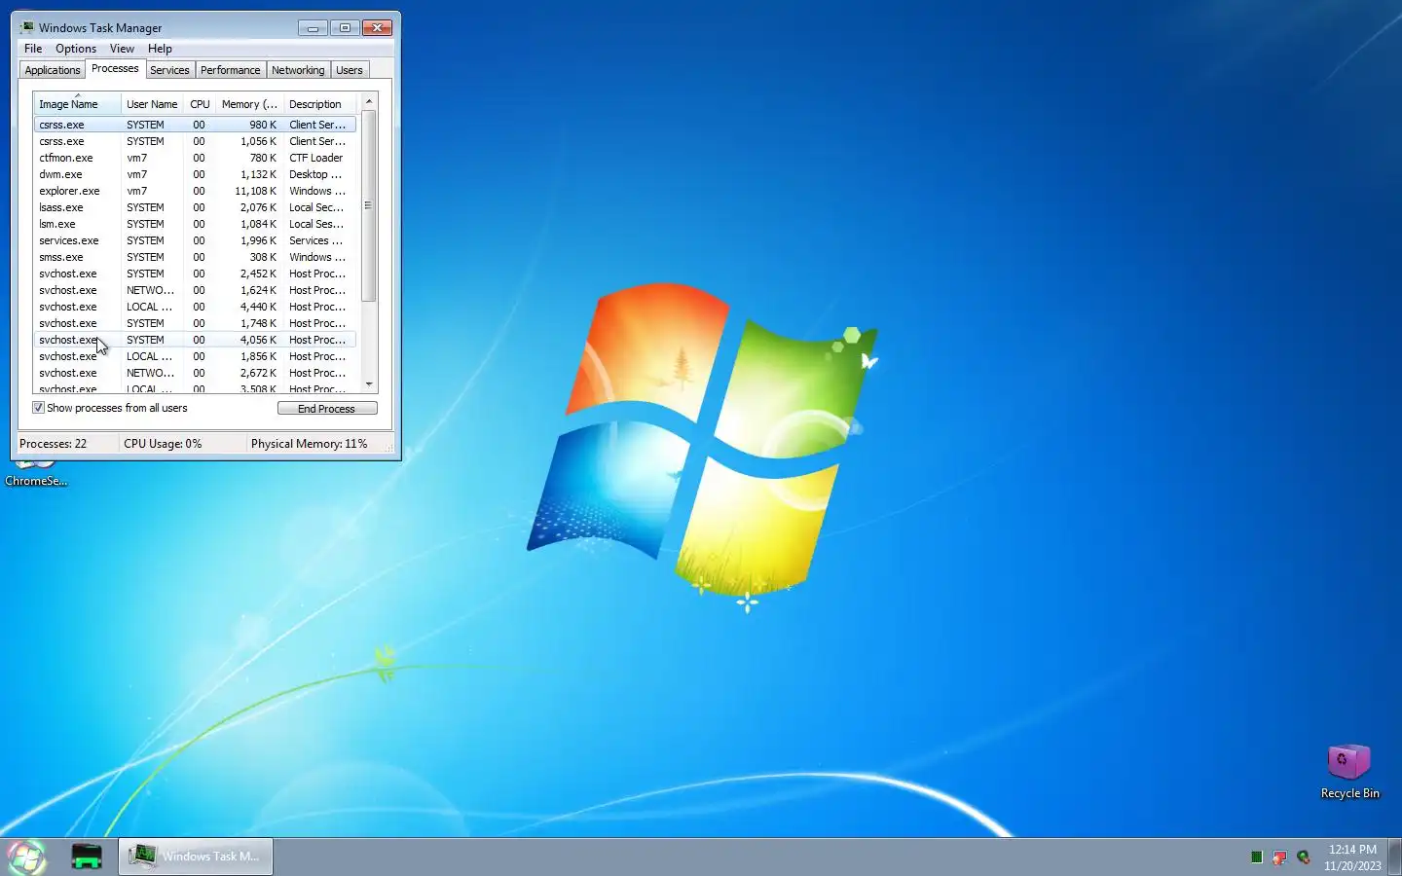Click the CTF Loader description cell
This screenshot has width=1402, height=876.
pos(315,158)
